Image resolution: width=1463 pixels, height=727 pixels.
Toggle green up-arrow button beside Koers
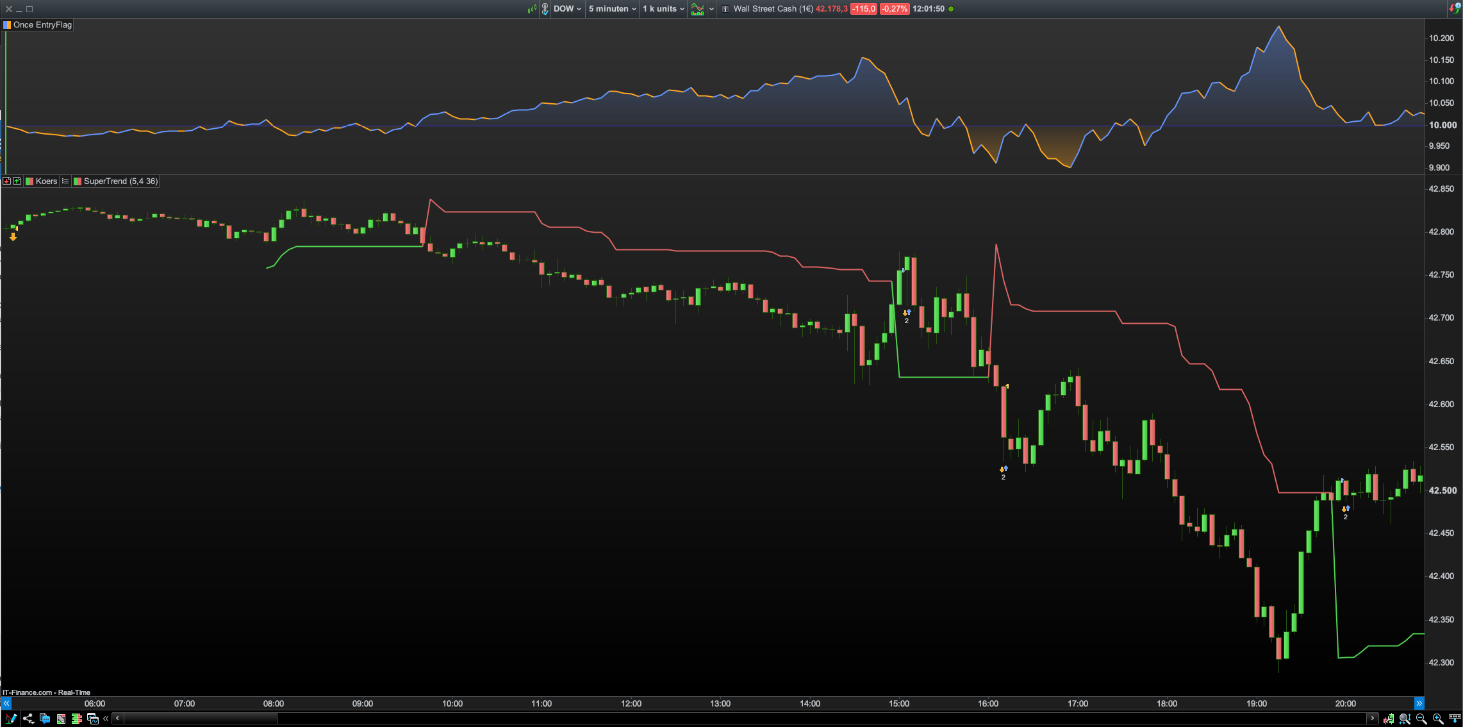(x=17, y=181)
